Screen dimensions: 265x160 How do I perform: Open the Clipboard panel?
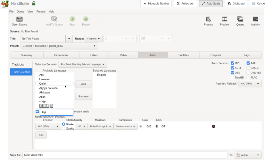(x=236, y=4)
